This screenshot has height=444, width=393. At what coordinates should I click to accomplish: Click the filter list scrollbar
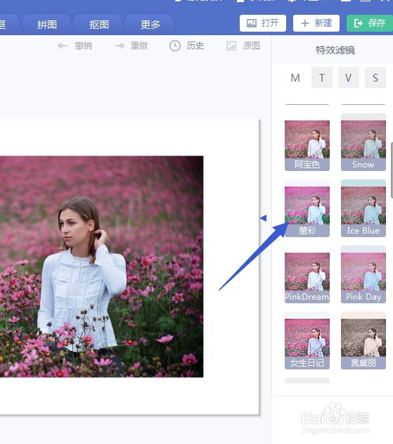[392, 170]
